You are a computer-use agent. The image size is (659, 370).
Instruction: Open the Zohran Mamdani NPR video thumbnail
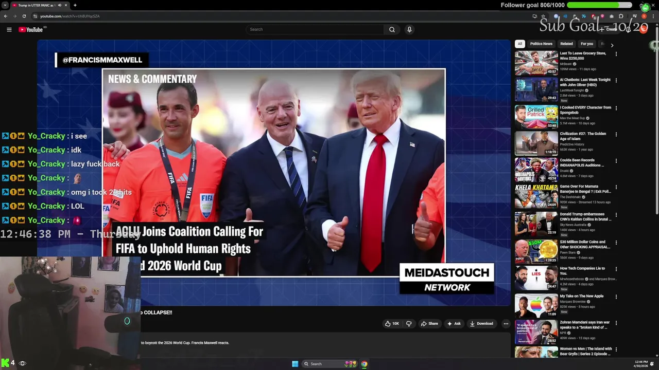pos(536,332)
